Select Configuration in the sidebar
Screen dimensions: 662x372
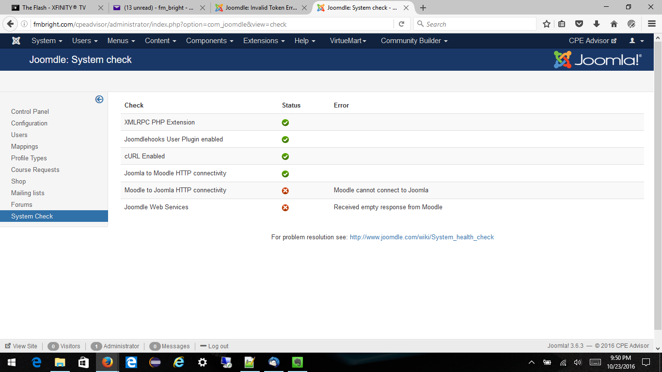coord(29,124)
